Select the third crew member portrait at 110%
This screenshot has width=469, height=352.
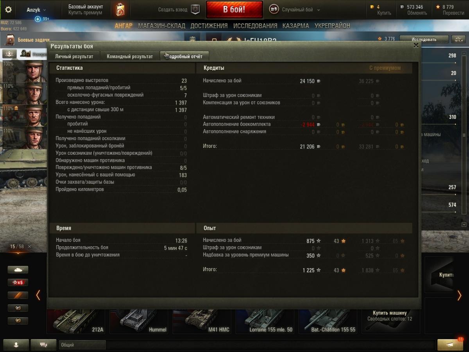(x=34, y=116)
